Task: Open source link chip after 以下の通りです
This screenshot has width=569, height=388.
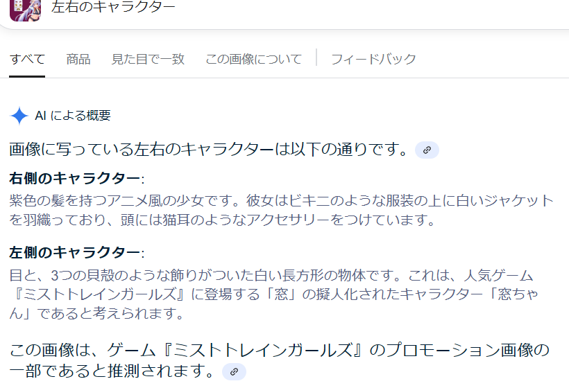Action: (x=427, y=150)
